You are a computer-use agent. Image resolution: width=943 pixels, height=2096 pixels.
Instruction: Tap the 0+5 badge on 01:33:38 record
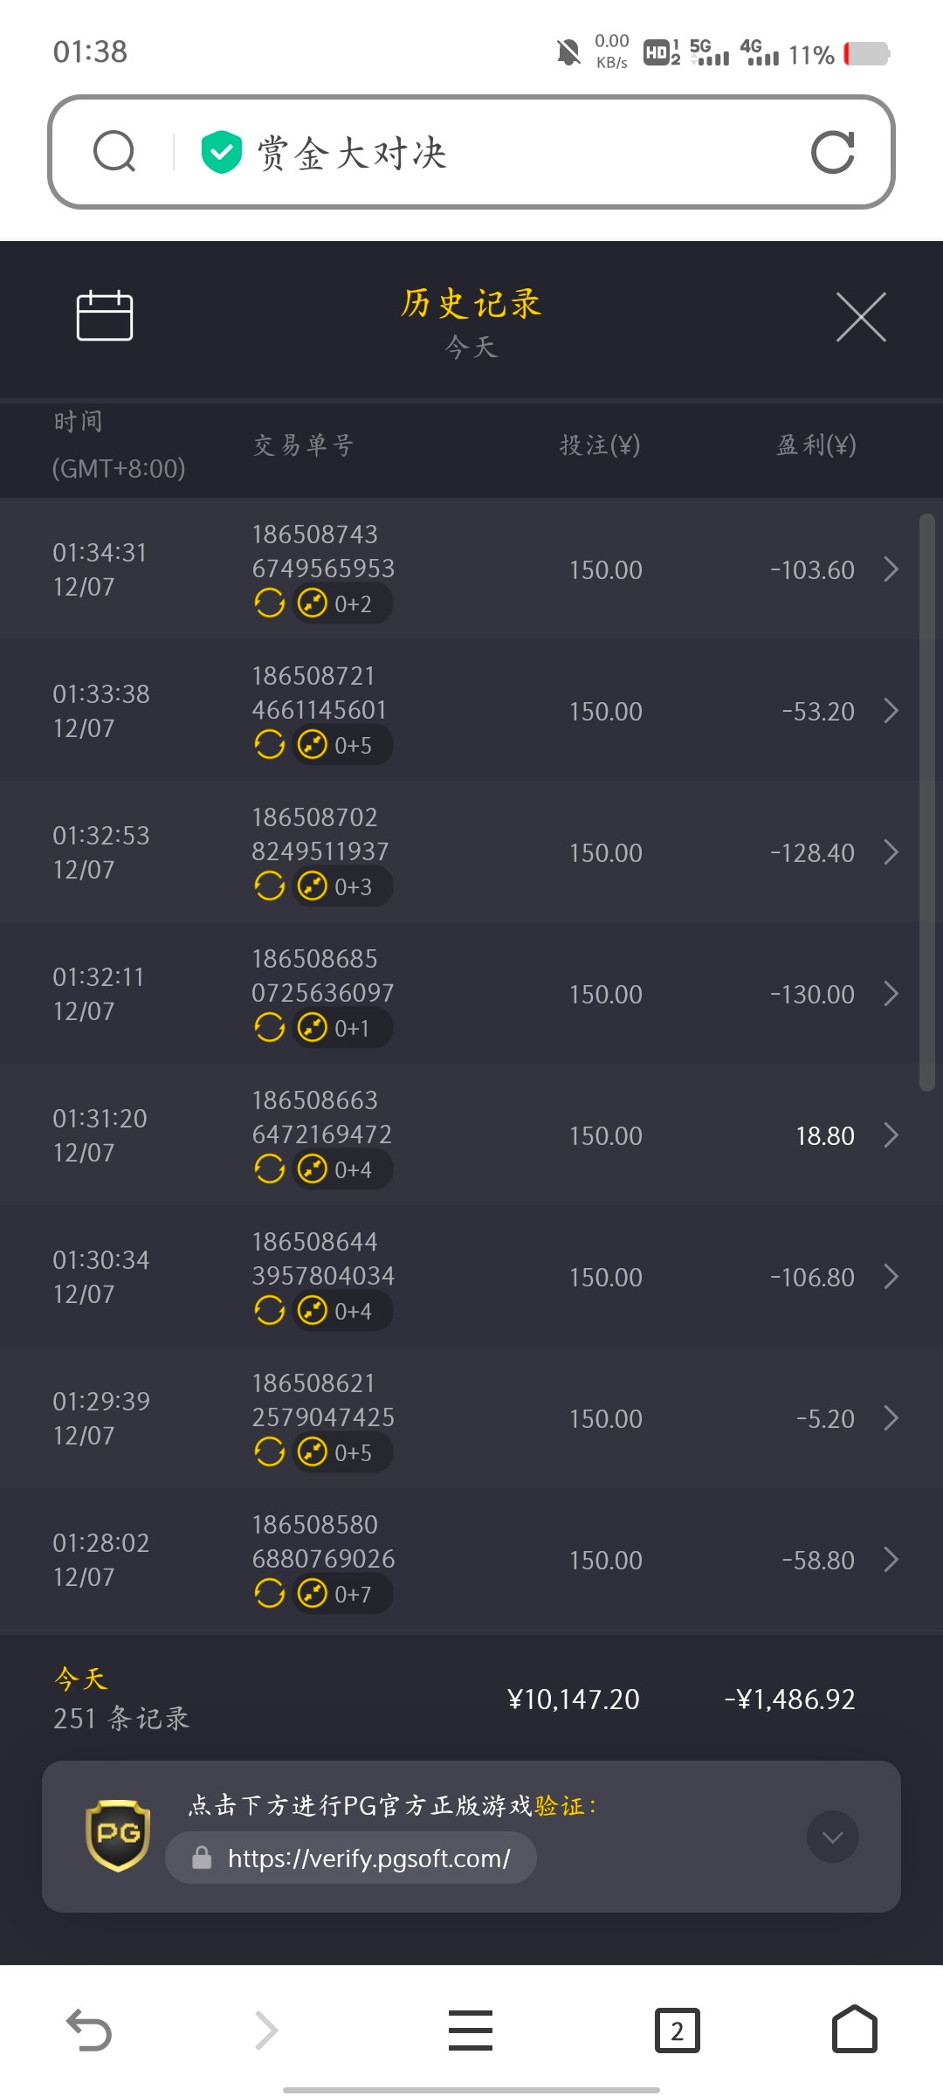pyautogui.click(x=341, y=745)
